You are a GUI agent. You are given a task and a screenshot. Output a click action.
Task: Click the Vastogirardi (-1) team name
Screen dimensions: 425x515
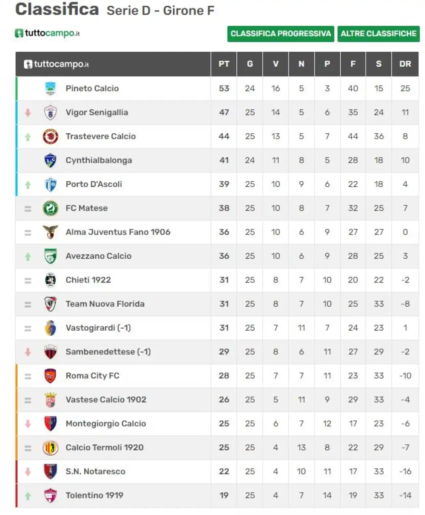pos(98,328)
